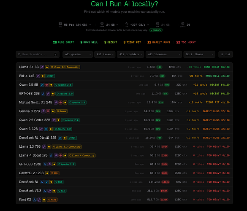Expand the Sort: Score dropdown
Viewport: 247px width, 211px height.
(199, 54)
